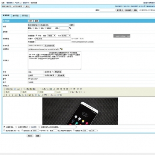The image size is (155, 155).
Task: Switch to the 基本信息 tab
Action: click(x=6, y=15)
